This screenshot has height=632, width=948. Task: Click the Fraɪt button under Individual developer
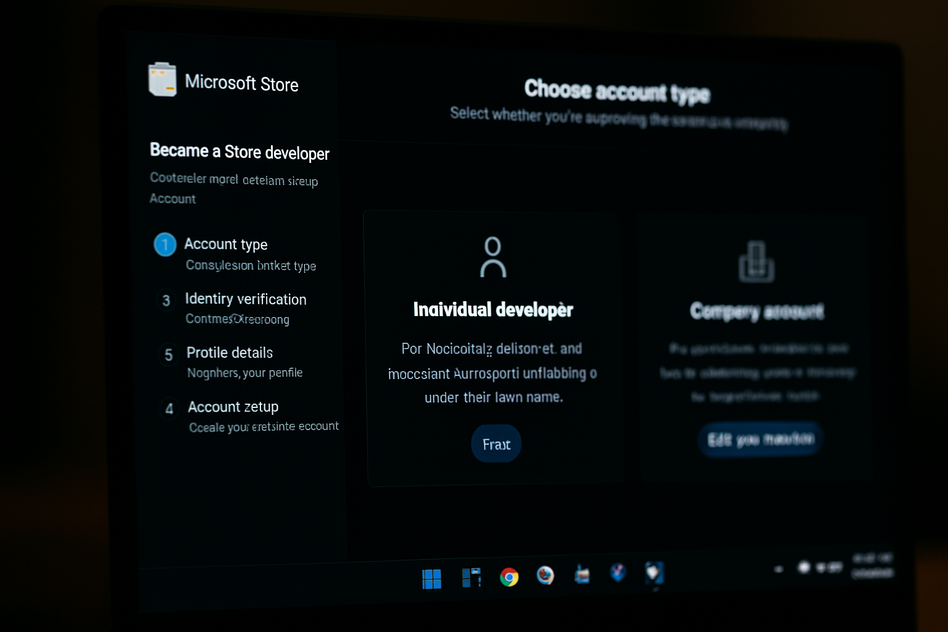click(496, 444)
